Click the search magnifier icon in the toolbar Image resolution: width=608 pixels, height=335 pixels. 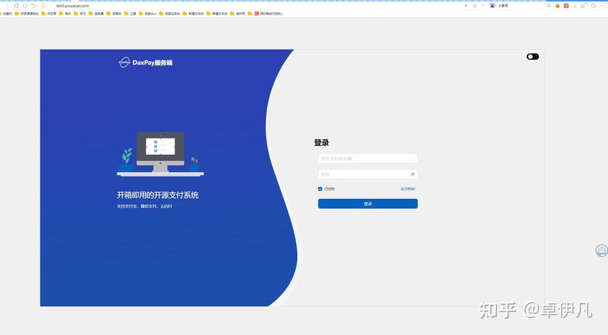tap(549, 6)
